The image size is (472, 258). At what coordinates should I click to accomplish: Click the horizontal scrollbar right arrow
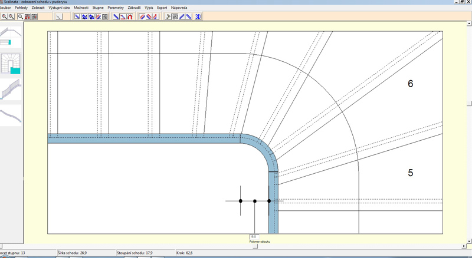[x=464, y=246]
